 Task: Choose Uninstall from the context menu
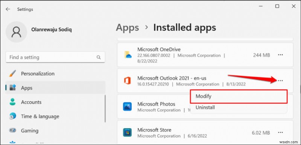239,108
